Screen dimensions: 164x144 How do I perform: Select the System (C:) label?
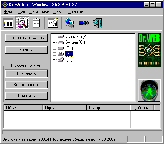[75, 42]
